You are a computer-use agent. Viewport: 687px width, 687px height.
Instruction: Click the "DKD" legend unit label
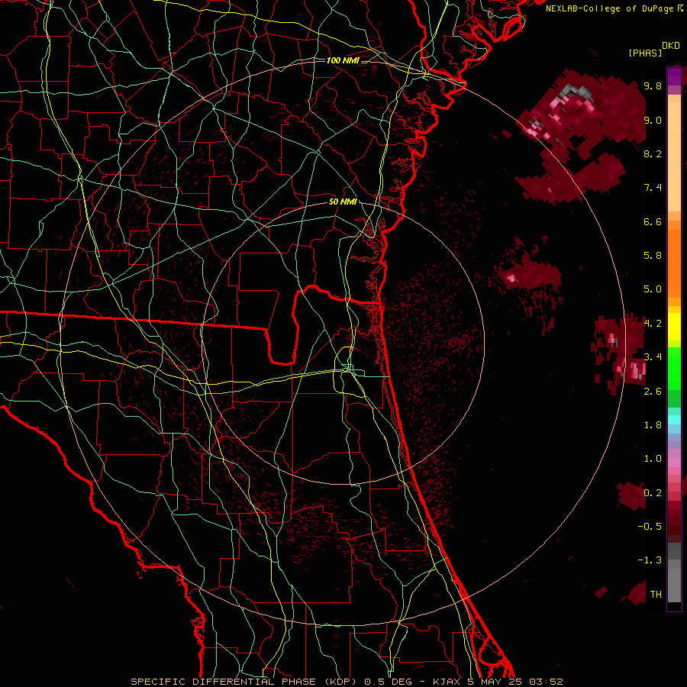click(x=671, y=46)
